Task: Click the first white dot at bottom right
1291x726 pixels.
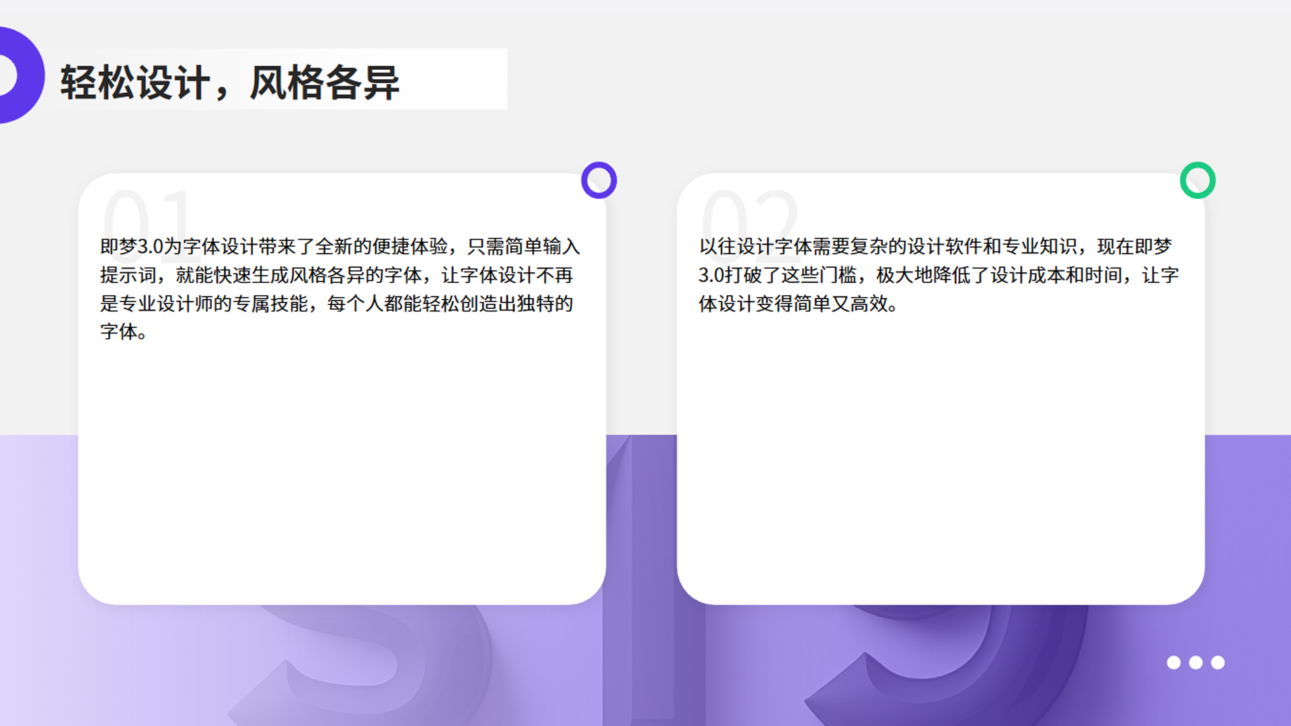Action: 1173,663
